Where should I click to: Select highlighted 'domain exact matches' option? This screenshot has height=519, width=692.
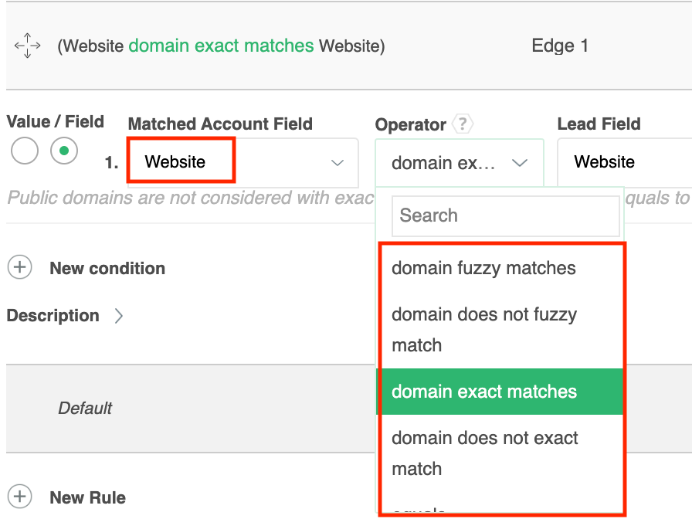tap(483, 392)
